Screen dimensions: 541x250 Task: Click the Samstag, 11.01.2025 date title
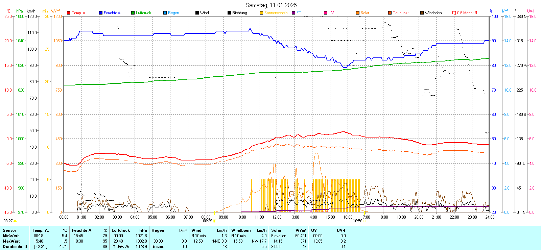tap(271, 5)
